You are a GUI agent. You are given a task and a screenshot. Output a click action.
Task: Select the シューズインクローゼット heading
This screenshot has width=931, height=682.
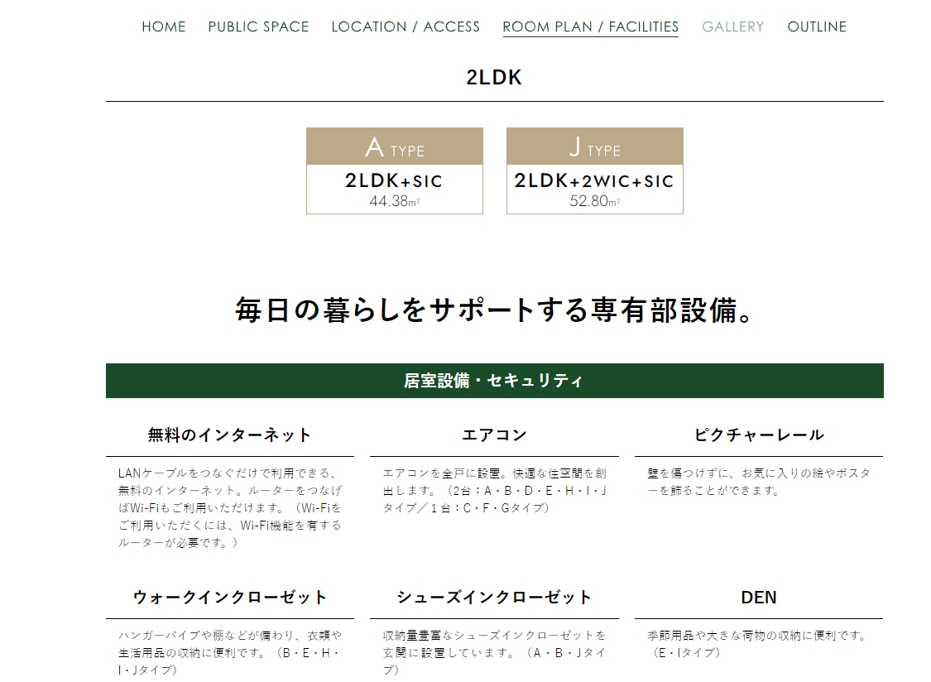pos(493,596)
